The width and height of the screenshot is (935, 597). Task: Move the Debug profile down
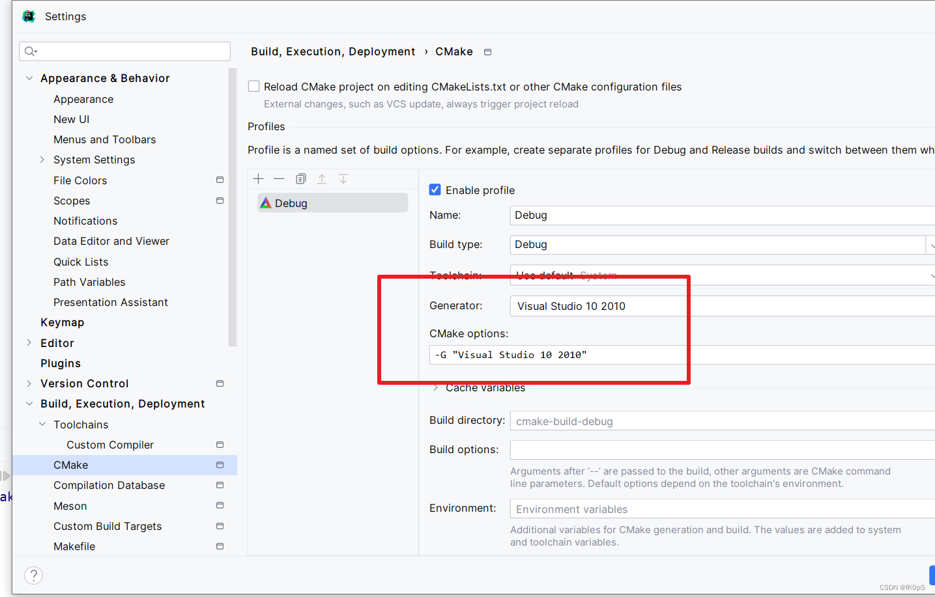pos(343,178)
